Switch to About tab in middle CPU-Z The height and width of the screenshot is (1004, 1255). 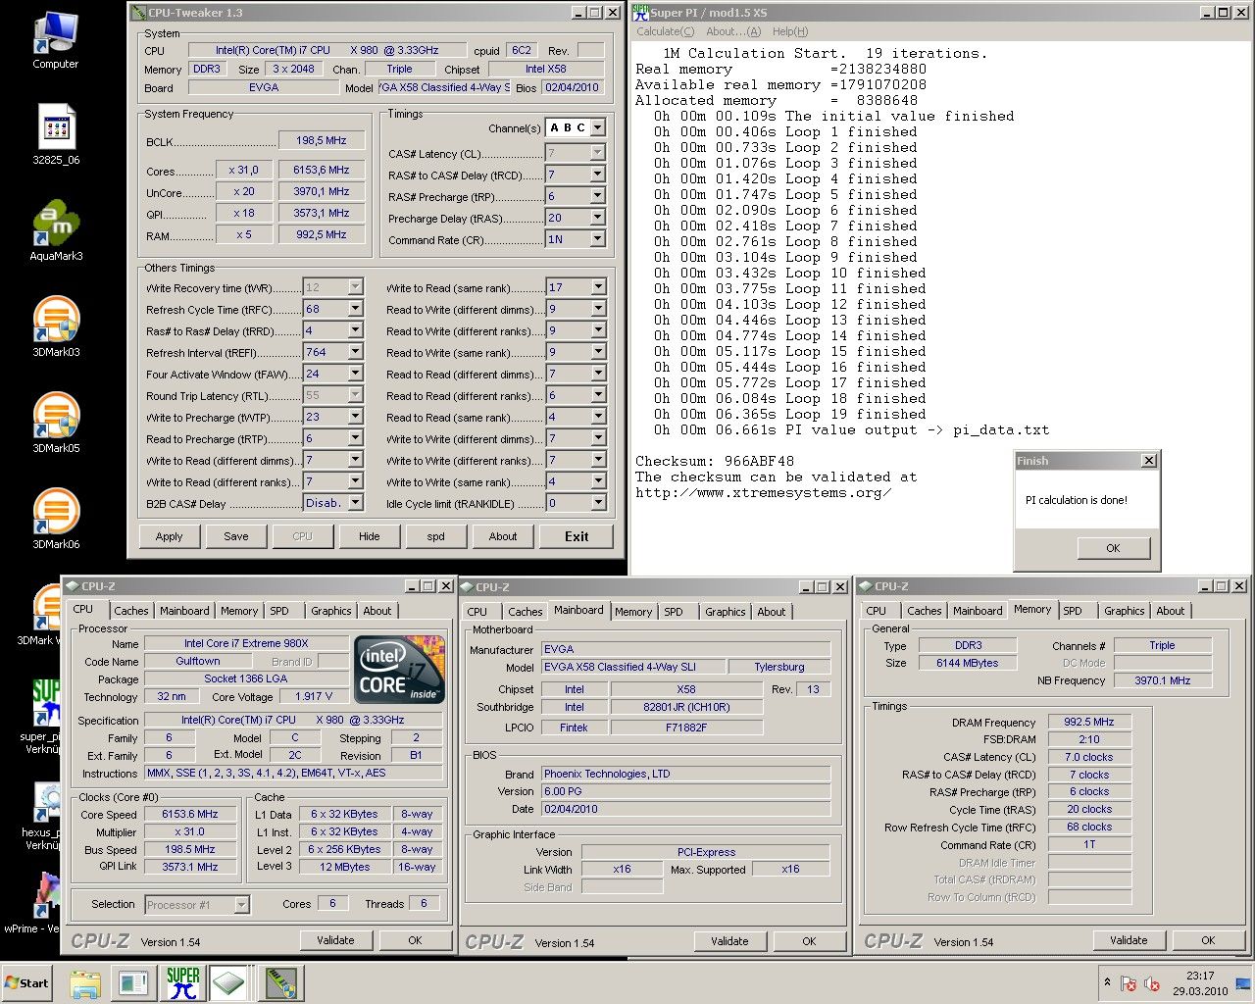tap(772, 612)
